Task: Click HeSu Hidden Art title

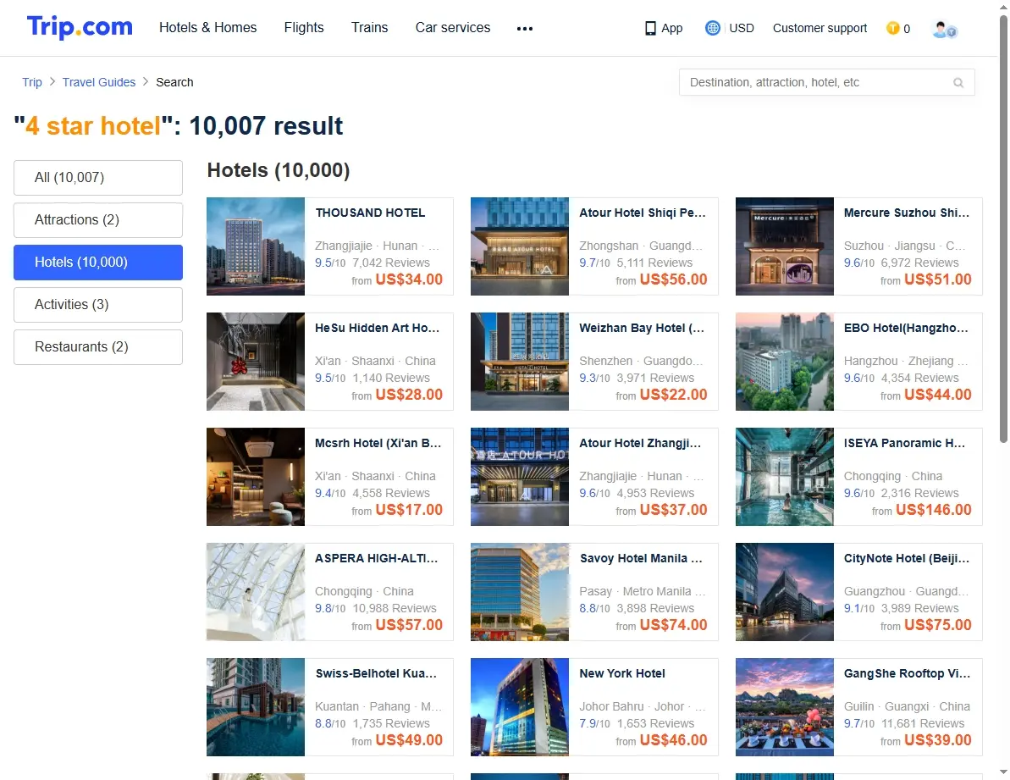Action: point(378,328)
